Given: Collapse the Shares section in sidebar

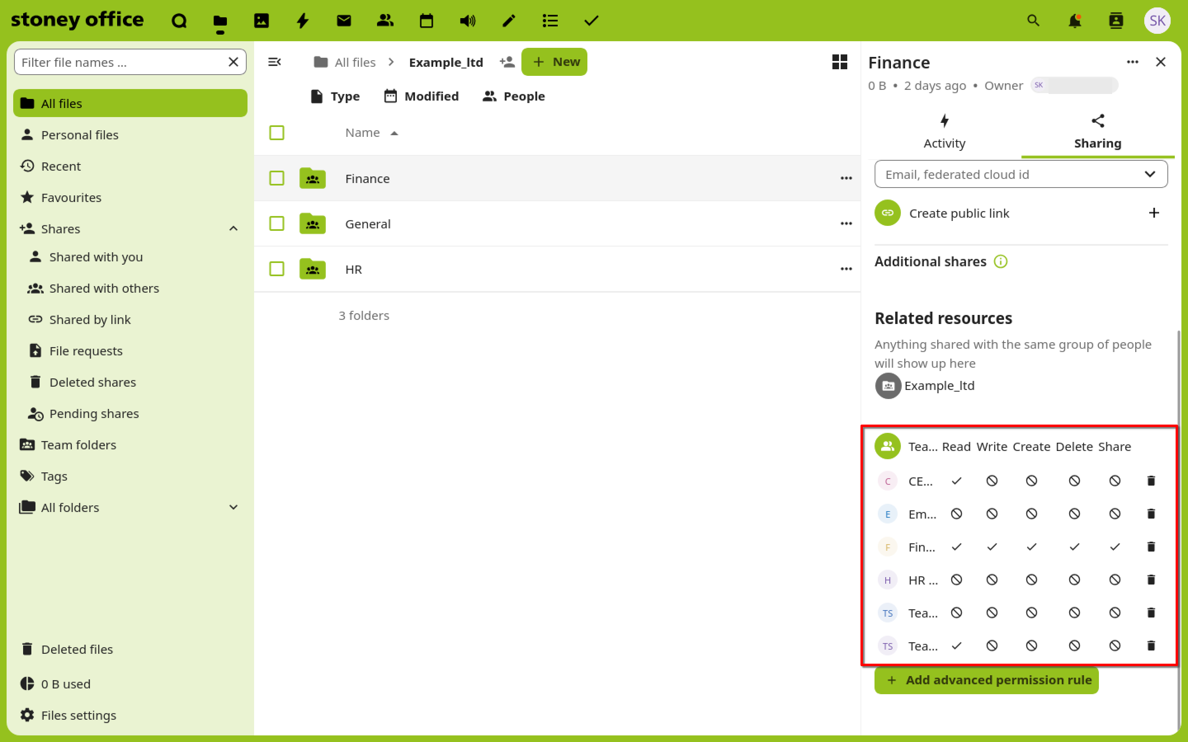Looking at the screenshot, I should coord(233,229).
